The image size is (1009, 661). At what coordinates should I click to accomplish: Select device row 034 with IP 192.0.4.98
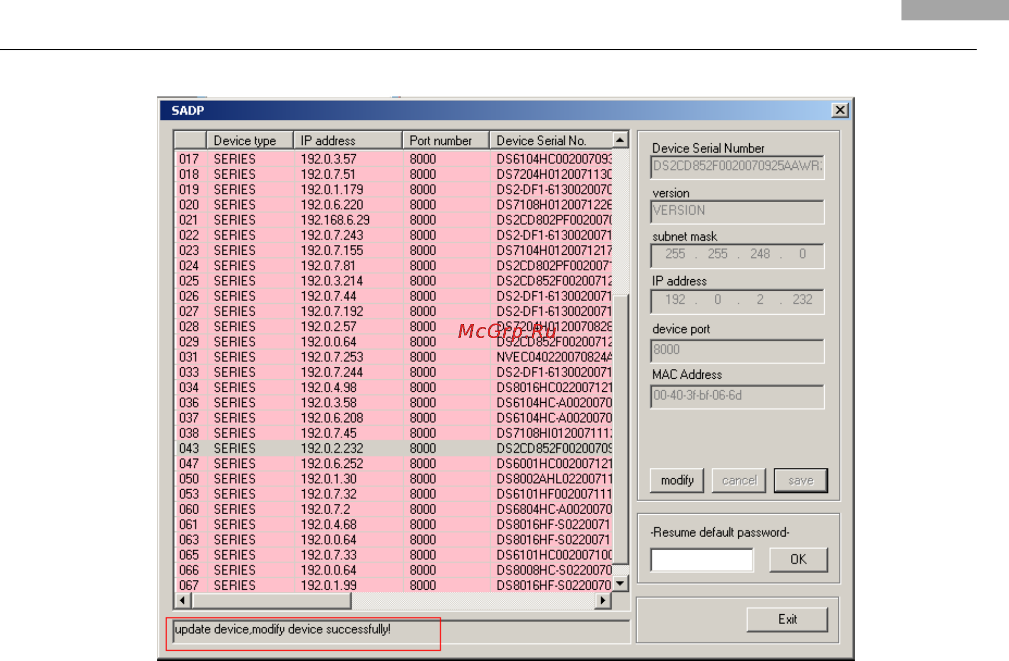point(393,387)
